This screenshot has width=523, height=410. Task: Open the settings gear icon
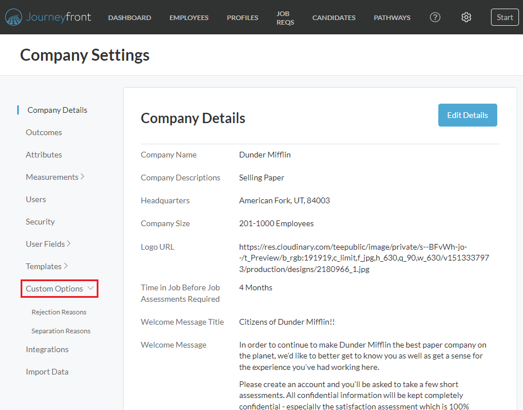point(466,17)
